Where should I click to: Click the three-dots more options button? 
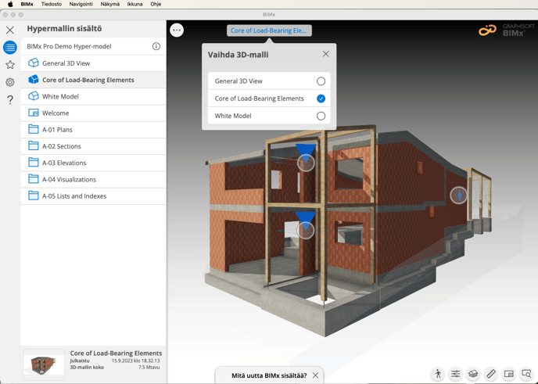point(177,31)
